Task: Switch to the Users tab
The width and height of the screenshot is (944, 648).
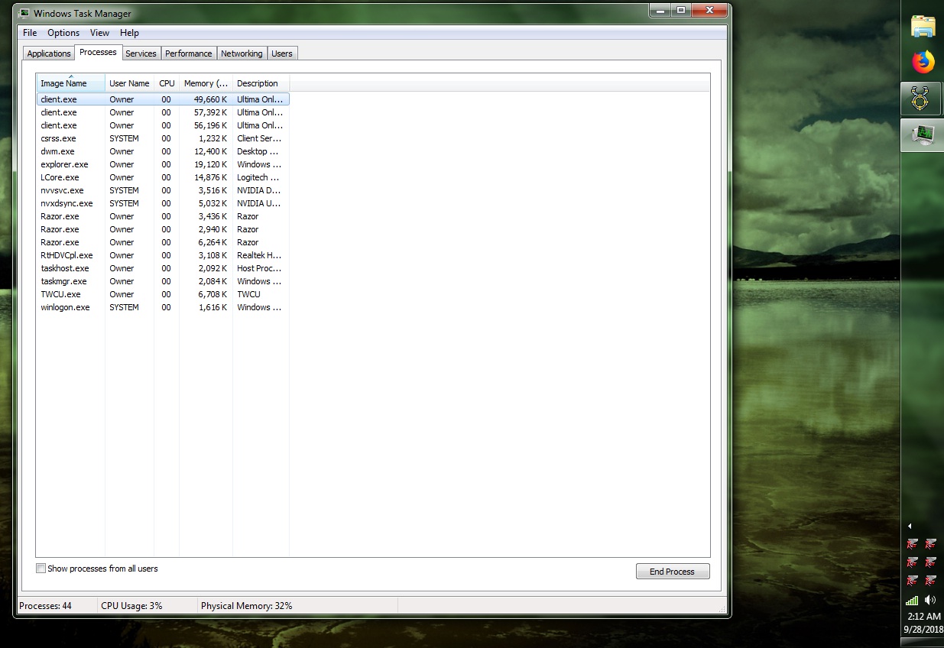Action: point(282,53)
